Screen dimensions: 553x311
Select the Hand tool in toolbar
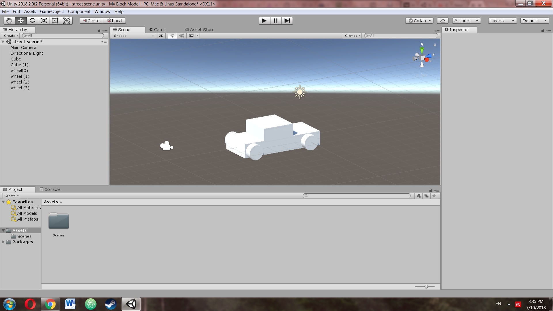(x=9, y=21)
